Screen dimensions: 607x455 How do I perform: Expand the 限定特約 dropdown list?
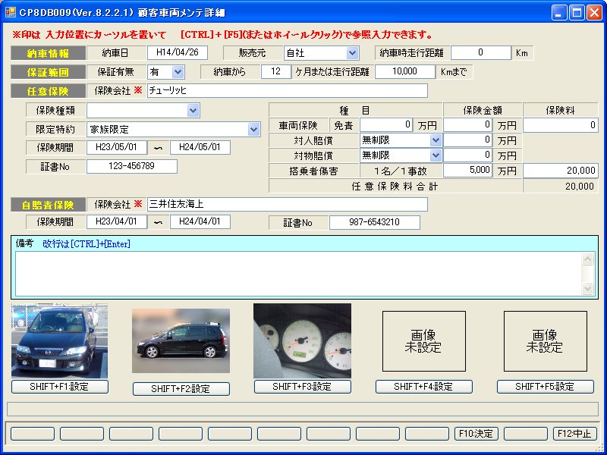coord(254,130)
